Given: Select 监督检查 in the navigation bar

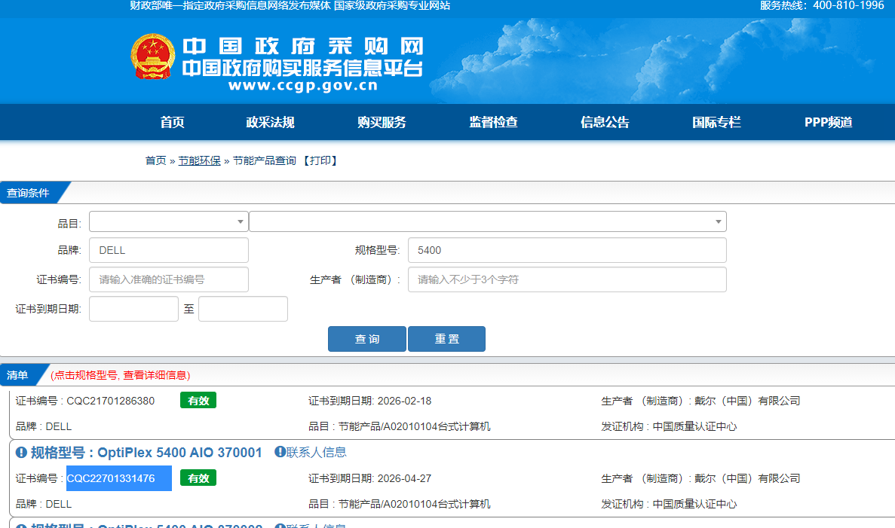Looking at the screenshot, I should (x=493, y=122).
